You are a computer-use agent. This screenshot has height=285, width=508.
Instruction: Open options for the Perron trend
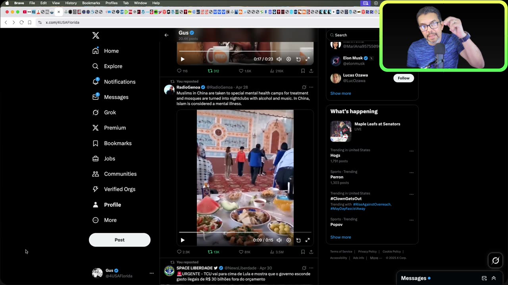(x=411, y=173)
